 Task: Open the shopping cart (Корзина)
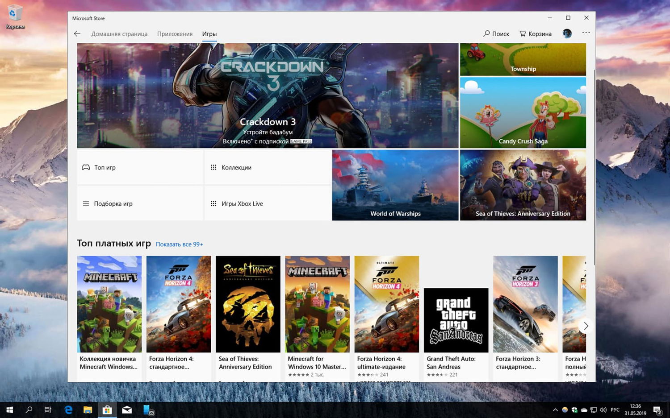(535, 33)
